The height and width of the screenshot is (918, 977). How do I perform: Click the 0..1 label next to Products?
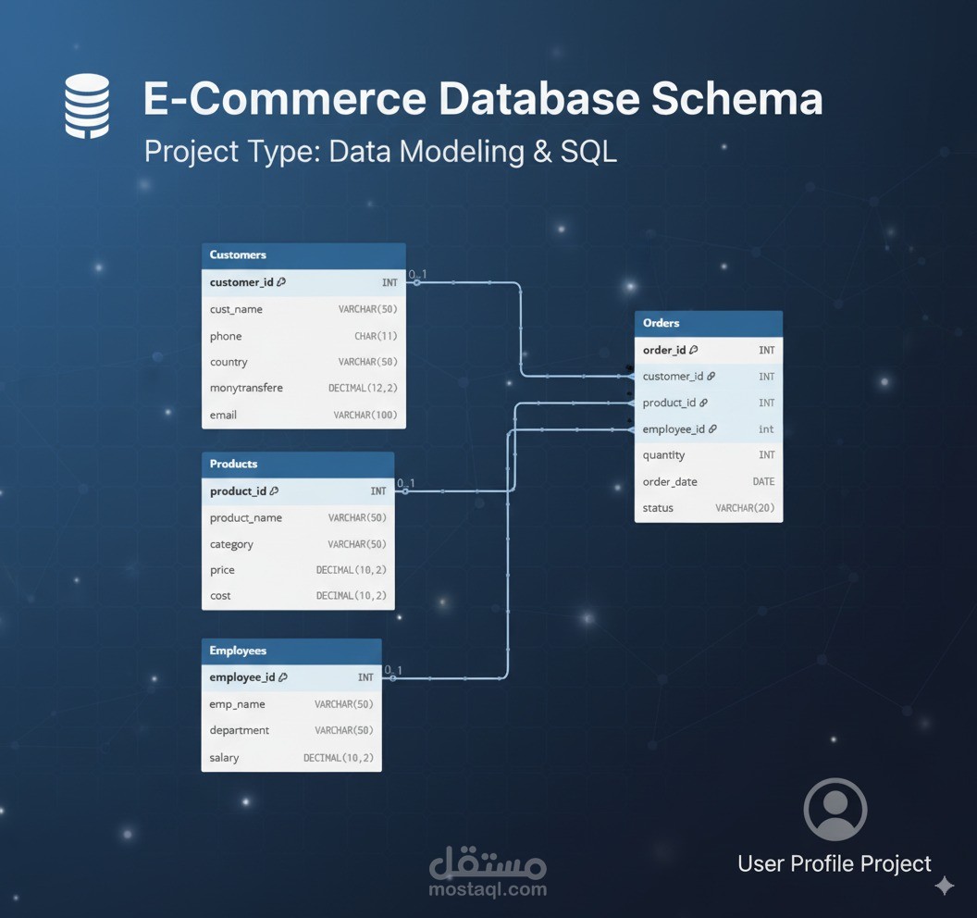407,483
